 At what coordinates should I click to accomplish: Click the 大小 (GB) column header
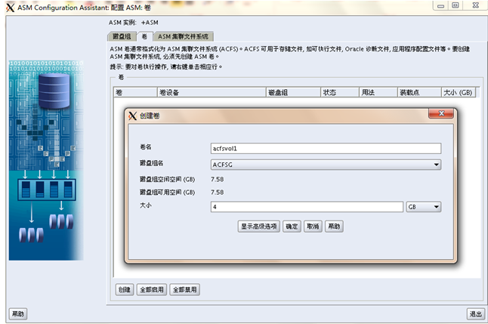pos(458,92)
